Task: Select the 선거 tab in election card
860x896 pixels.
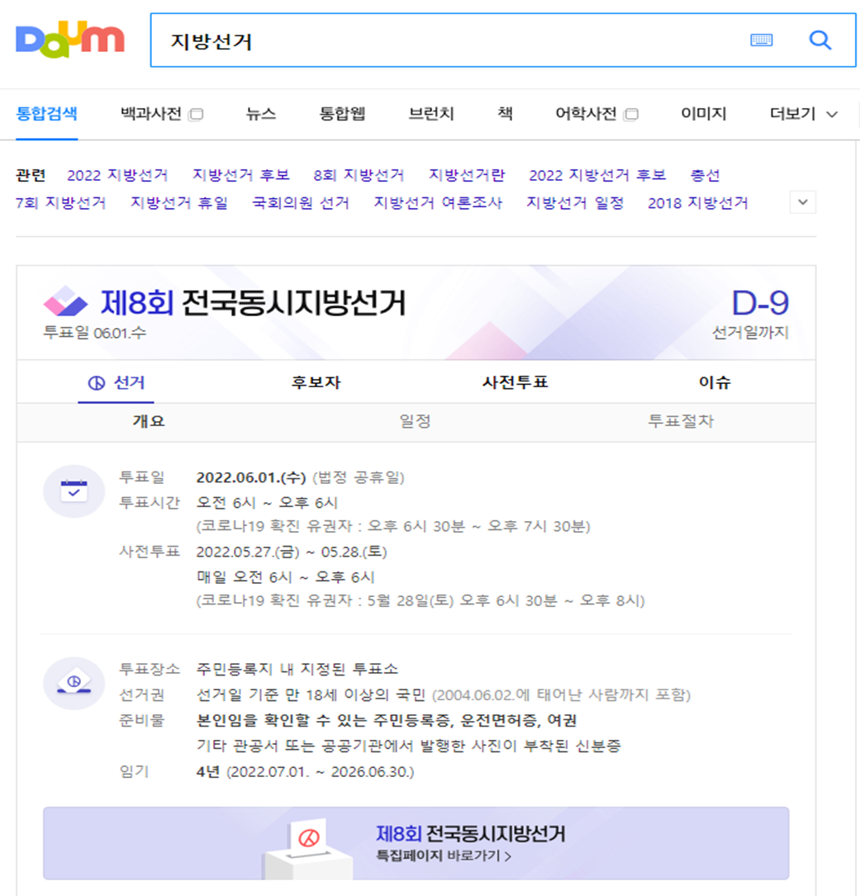Action: tap(116, 382)
